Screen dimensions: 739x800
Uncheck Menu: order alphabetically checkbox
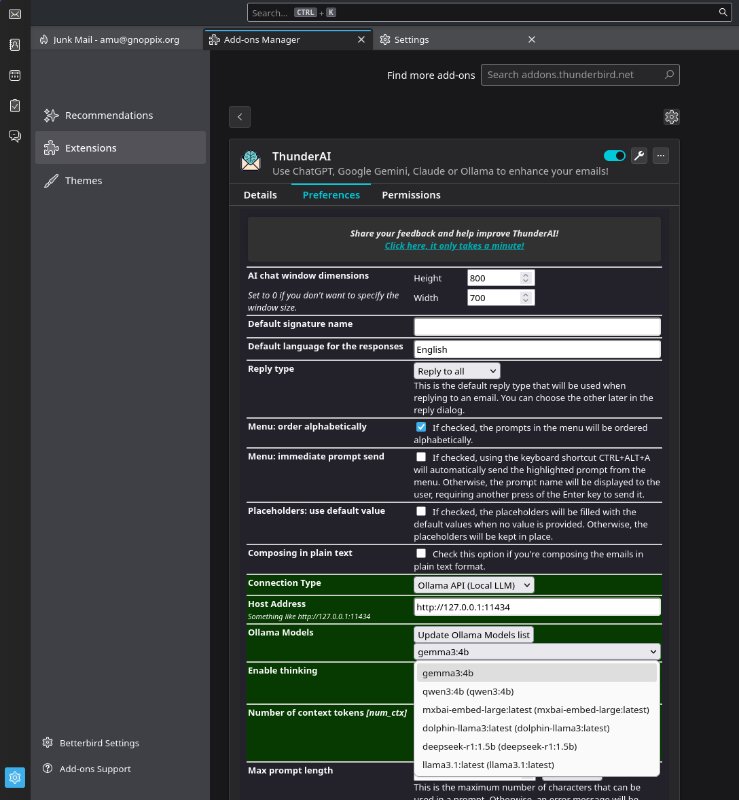pos(421,427)
